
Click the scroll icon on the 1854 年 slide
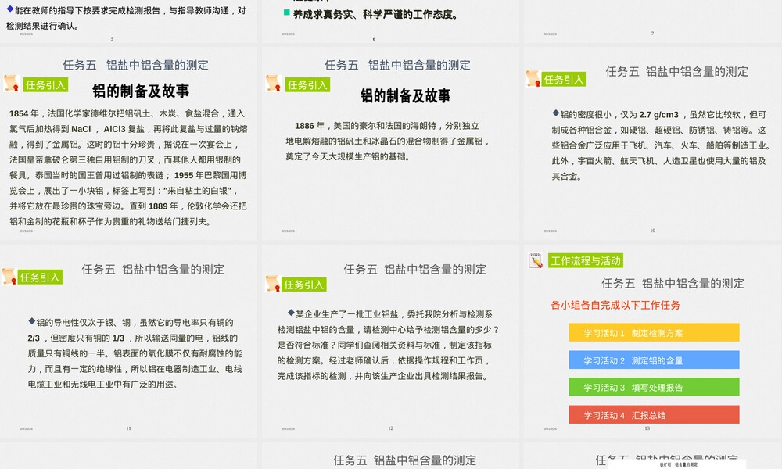(x=12, y=83)
